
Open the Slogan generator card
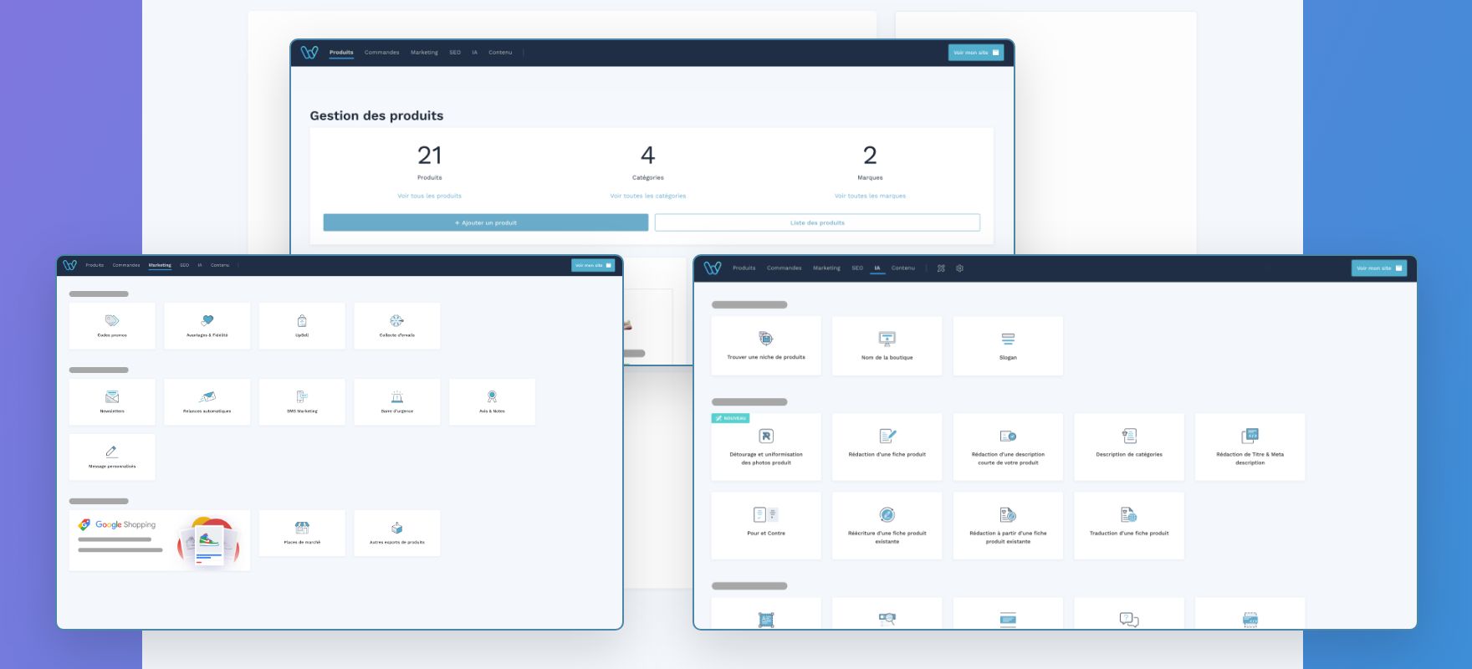1008,346
